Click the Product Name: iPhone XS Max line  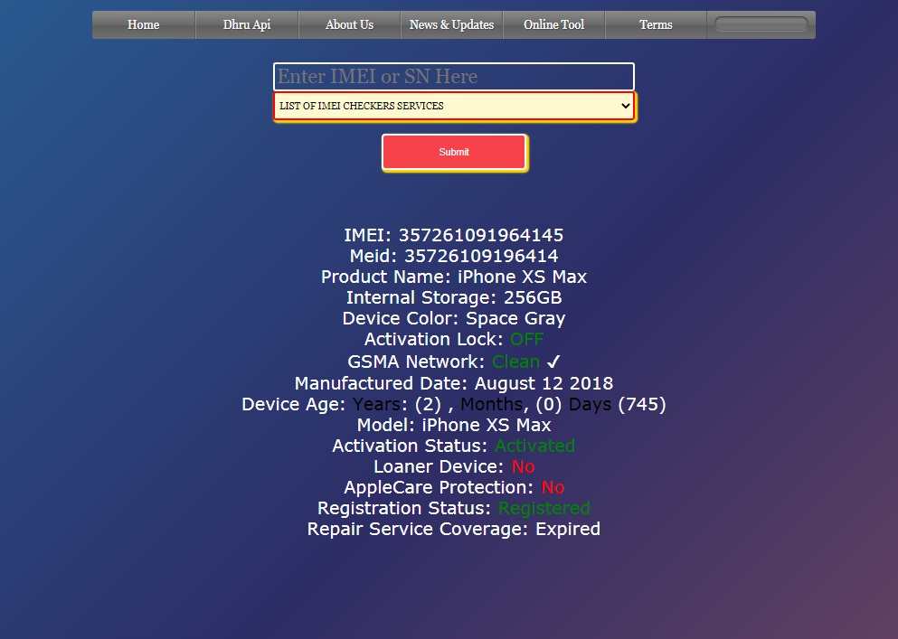pos(454,277)
